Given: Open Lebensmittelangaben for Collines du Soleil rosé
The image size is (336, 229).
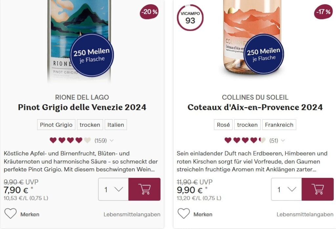Looking at the screenshot, I should (305, 215).
